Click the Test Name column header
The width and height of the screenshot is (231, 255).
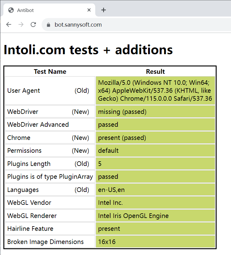[x=50, y=72]
